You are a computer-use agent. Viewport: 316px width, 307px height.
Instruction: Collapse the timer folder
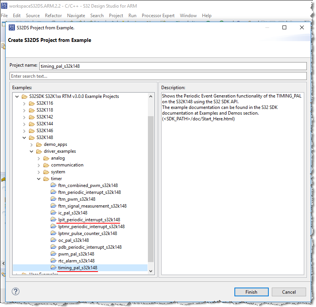[x=39, y=179]
